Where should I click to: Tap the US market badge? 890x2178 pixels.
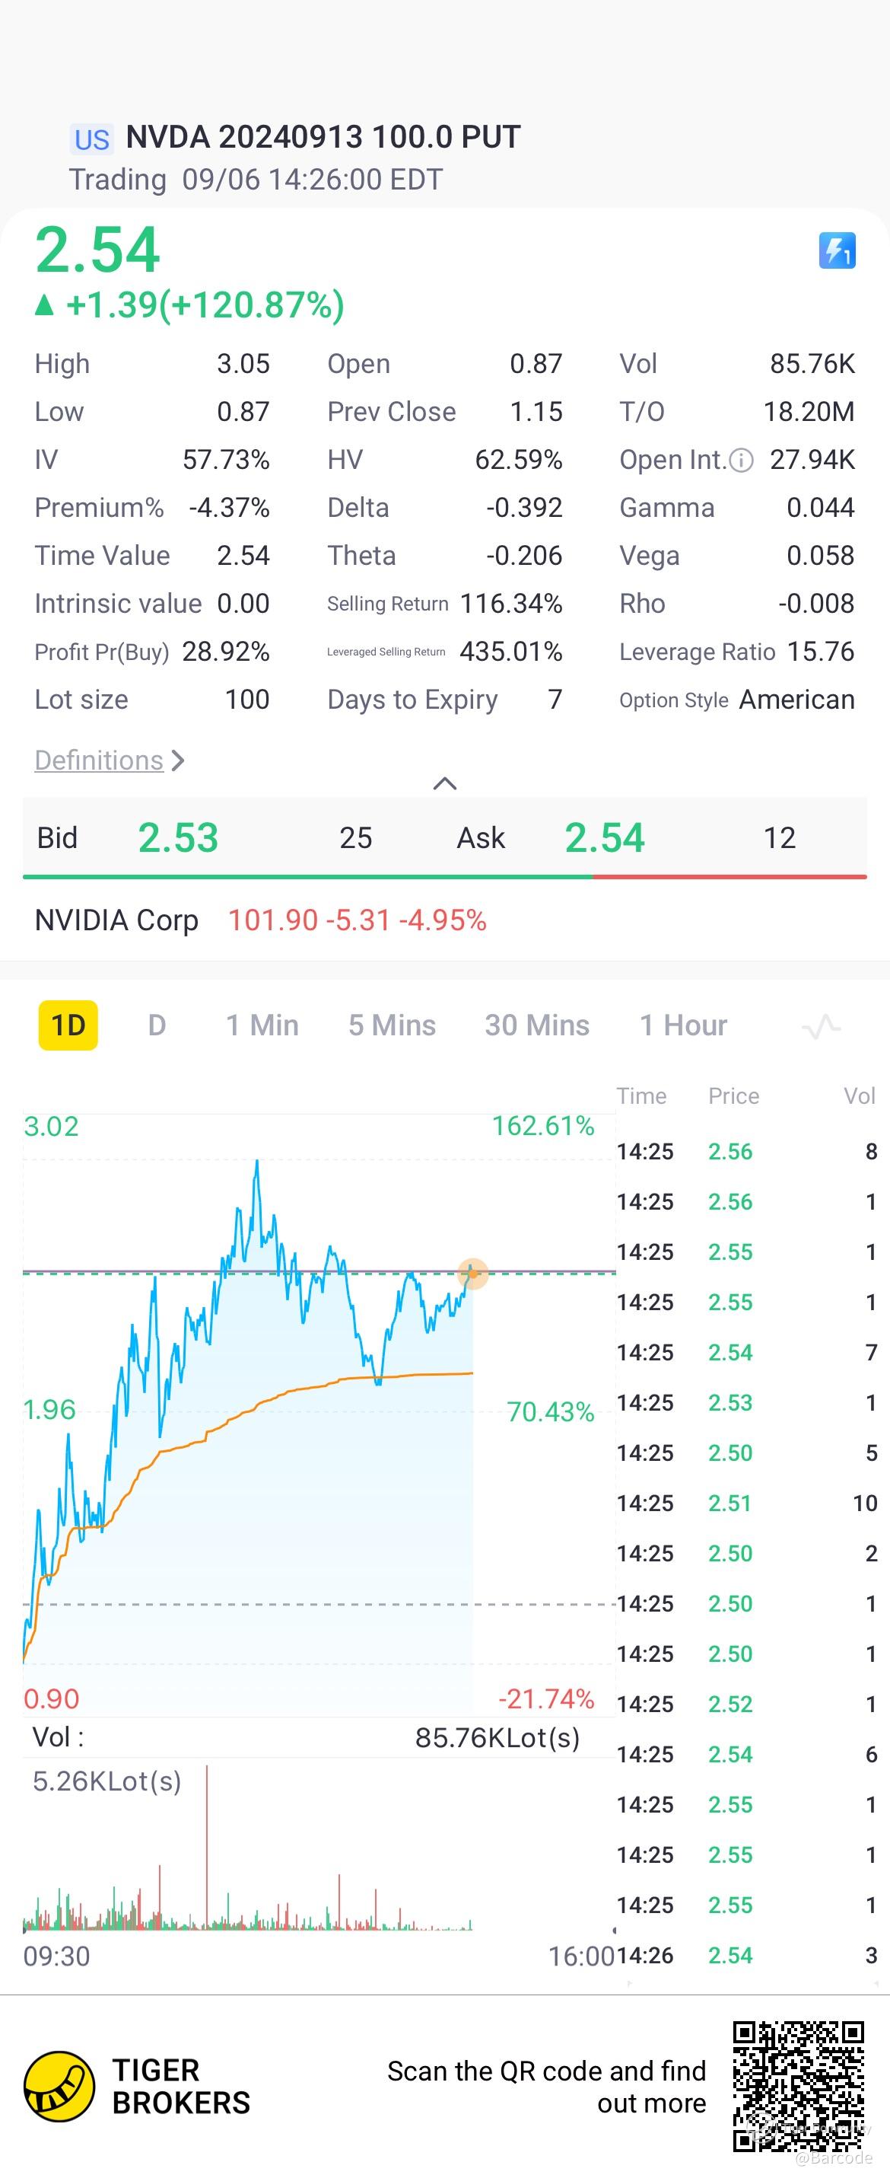(x=91, y=139)
